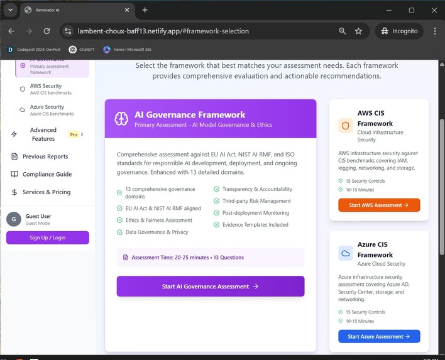Click the Guest User avatar
Screen dimensions: 445x360
(14, 219)
